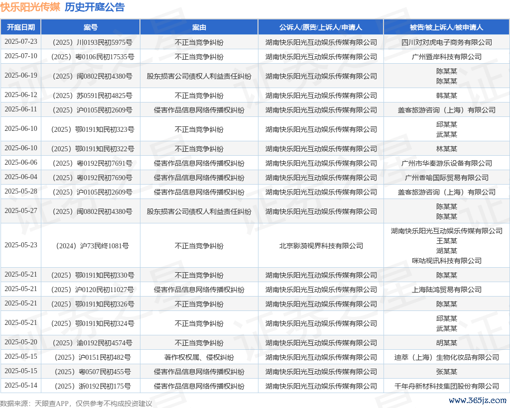Click case number 粤0192民初7691号
Screen dimensions: 510x408
[x=92, y=163]
